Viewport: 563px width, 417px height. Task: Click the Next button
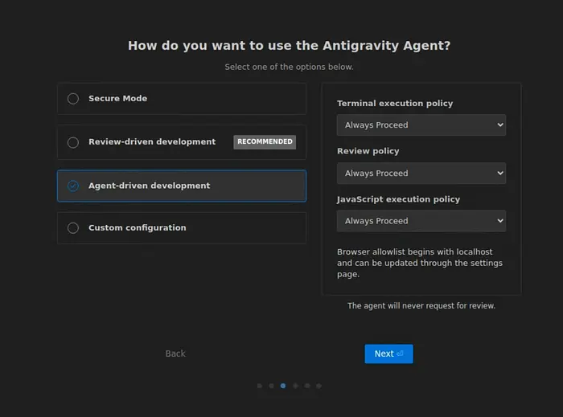pyautogui.click(x=388, y=354)
